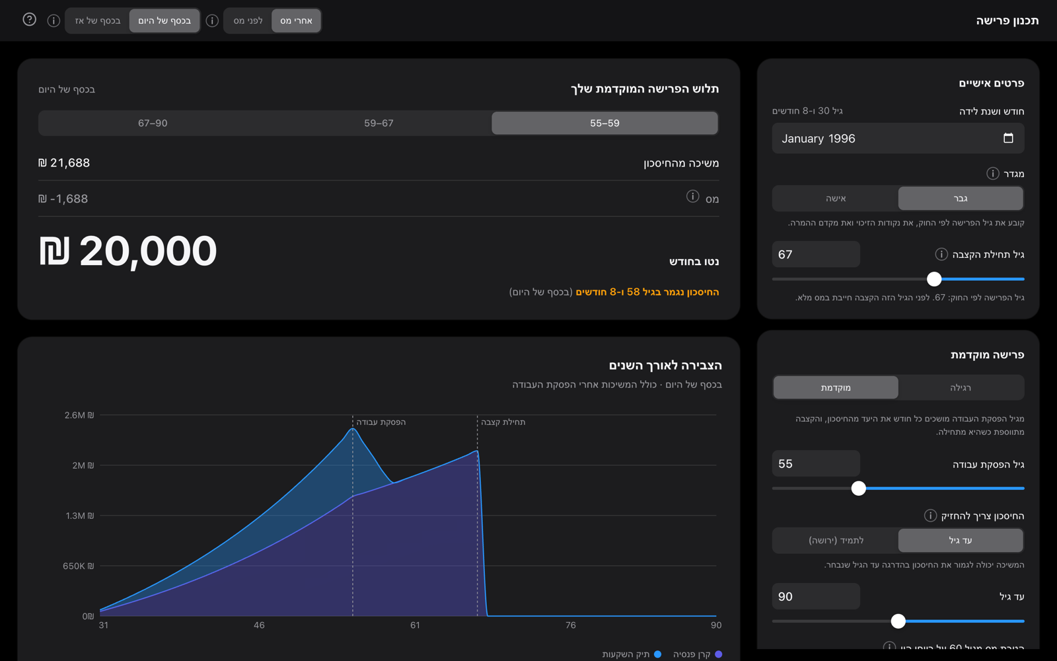This screenshot has width=1057, height=661.
Task: Choose the לתמיד (ירושה) savings option
Action: [x=836, y=540]
